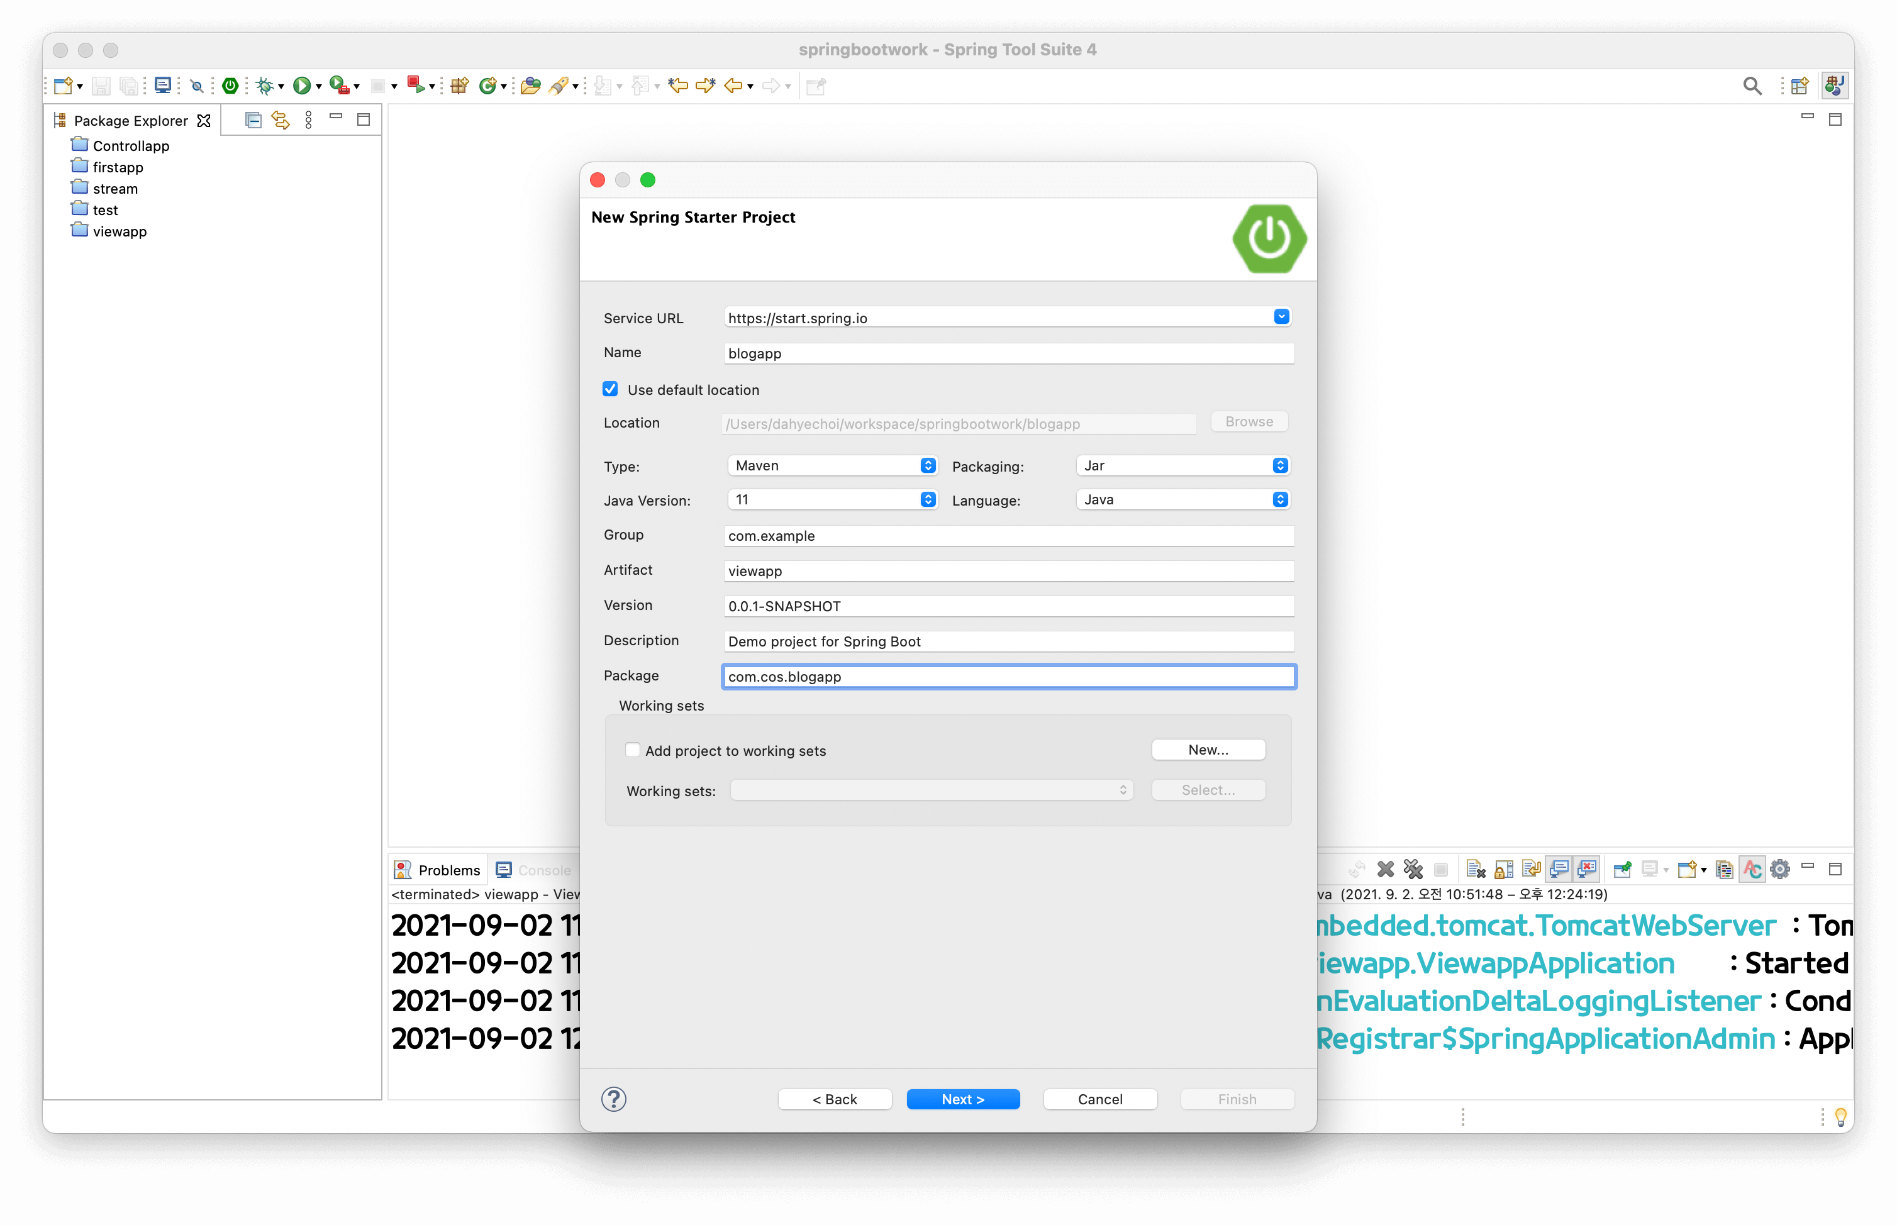The width and height of the screenshot is (1897, 1225).
Task: Click the magnifier search icon at top right
Action: click(x=1752, y=86)
